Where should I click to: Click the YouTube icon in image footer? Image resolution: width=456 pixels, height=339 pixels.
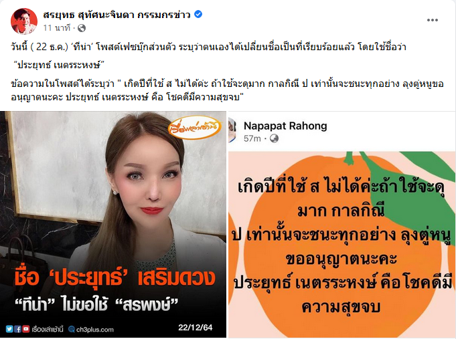26,329
